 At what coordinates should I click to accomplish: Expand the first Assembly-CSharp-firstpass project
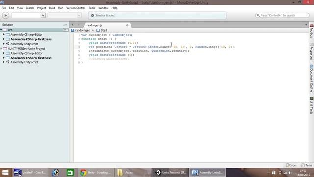[4, 39]
